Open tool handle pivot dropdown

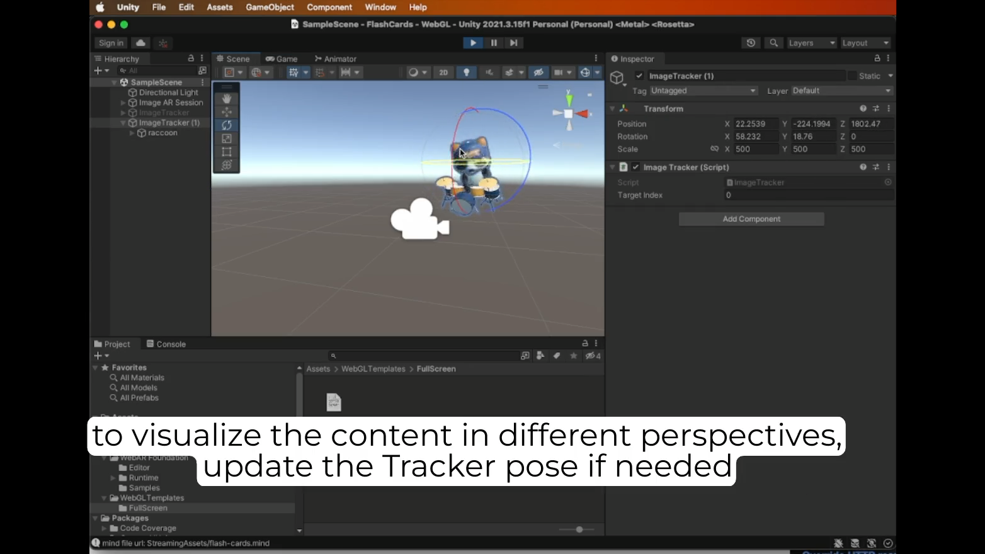234,72
